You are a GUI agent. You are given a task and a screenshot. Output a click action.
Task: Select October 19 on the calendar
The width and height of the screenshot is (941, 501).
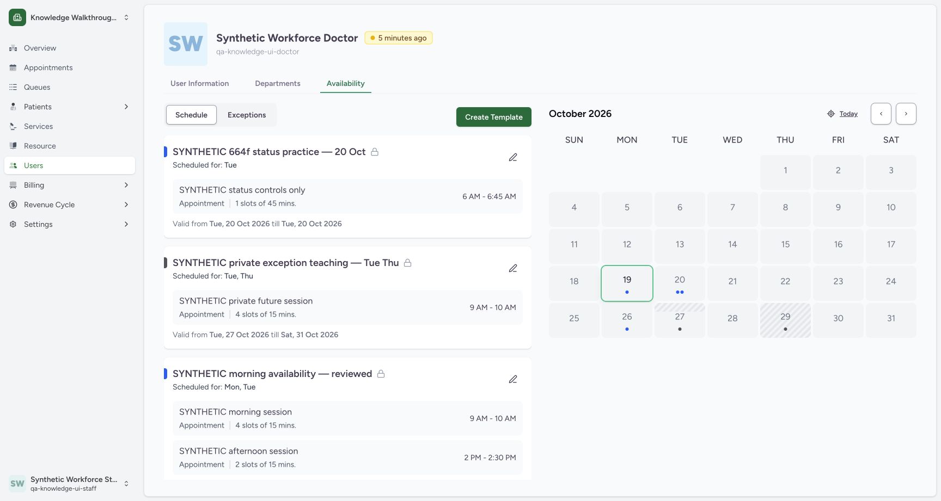[x=627, y=283]
